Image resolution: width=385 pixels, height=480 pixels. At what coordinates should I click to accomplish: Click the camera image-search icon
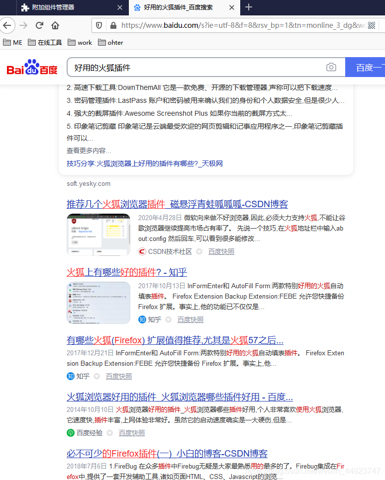(x=331, y=67)
